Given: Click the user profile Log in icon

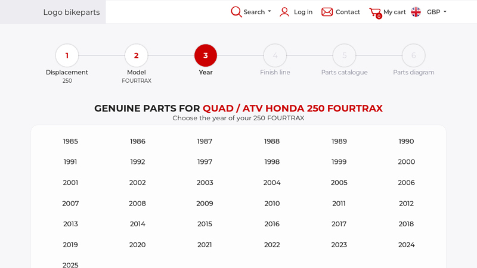Looking at the screenshot, I should pyautogui.click(x=284, y=12).
